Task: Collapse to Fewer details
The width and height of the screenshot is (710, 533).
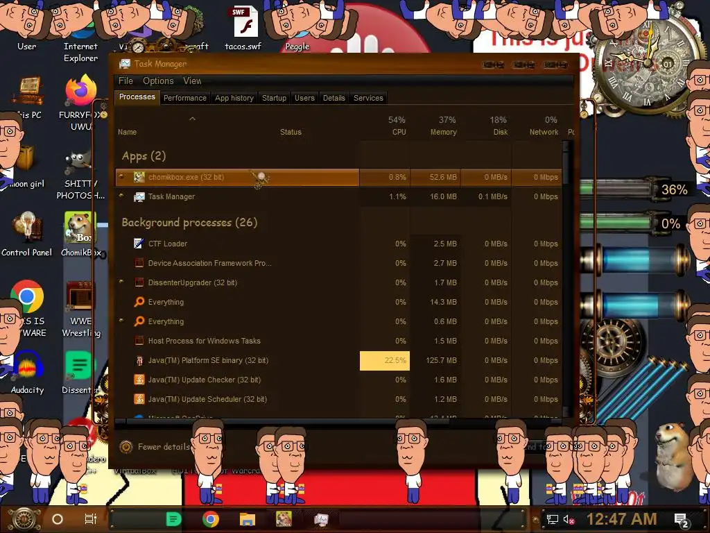Action: click(x=155, y=447)
